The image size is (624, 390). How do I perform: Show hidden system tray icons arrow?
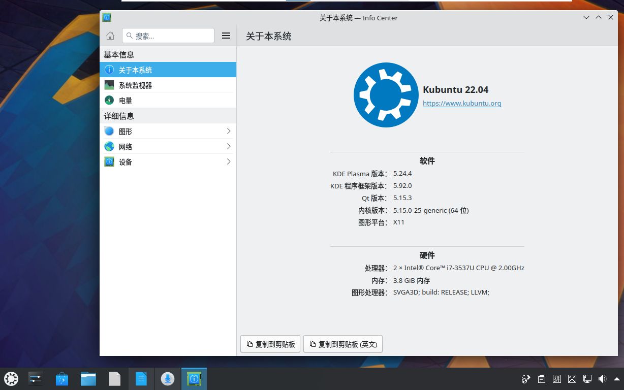(x=616, y=379)
